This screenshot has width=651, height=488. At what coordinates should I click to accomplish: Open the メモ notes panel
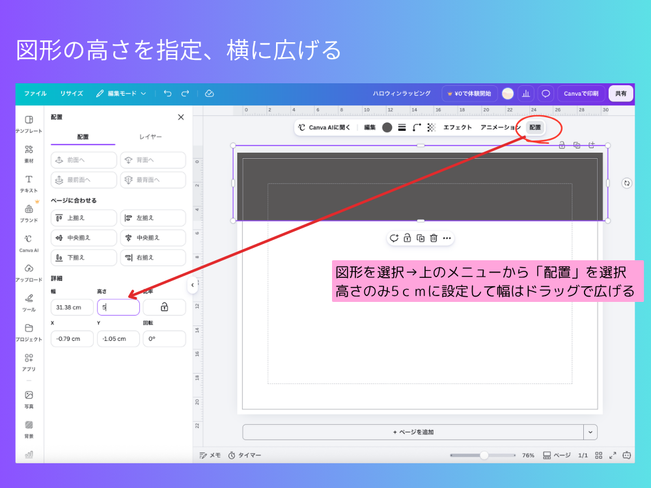click(210, 455)
